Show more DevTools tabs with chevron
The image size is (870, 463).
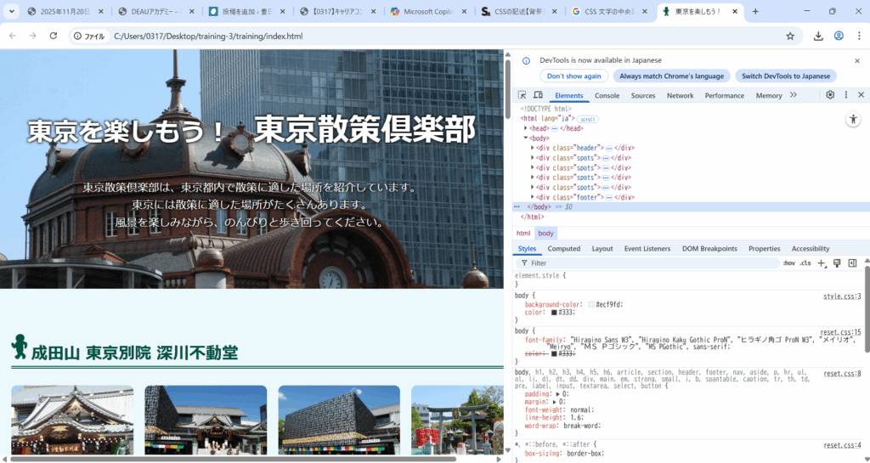click(794, 95)
